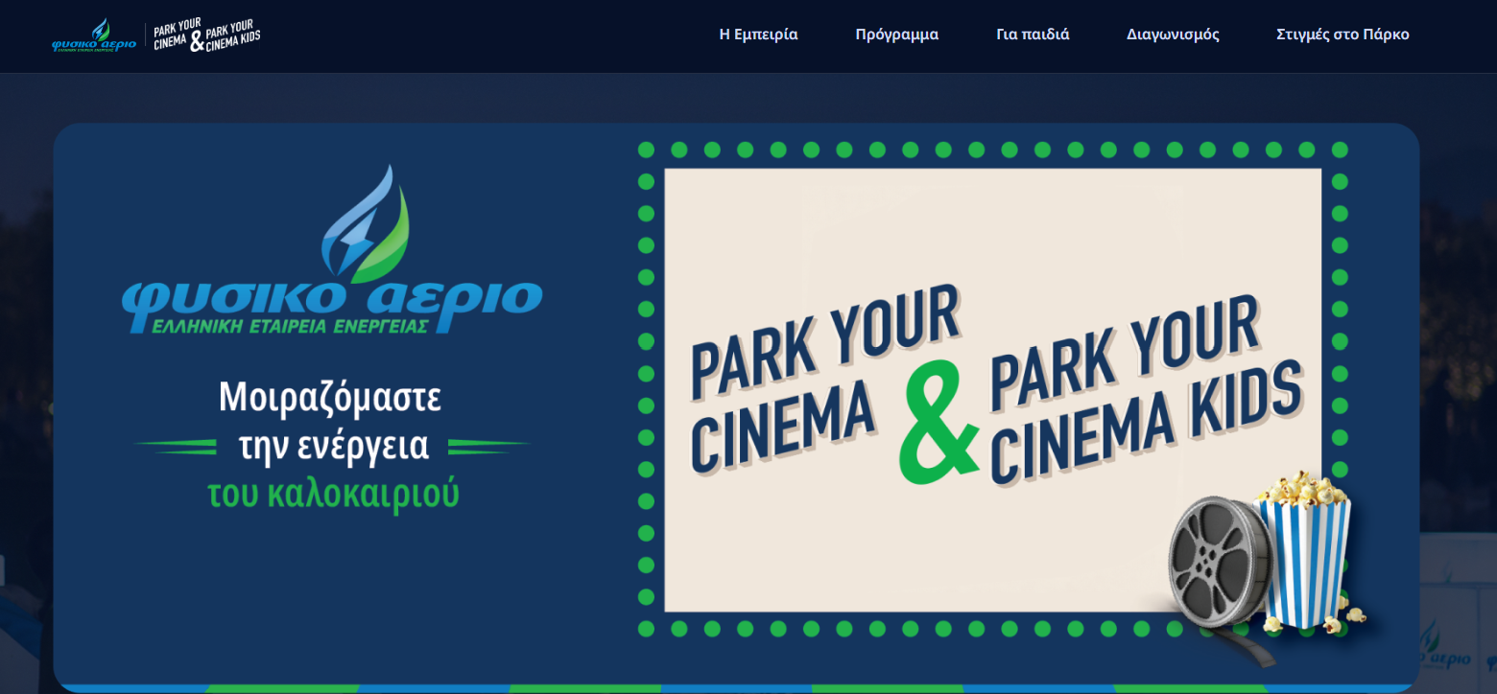Click the green text του καλοκαιριού

[333, 494]
